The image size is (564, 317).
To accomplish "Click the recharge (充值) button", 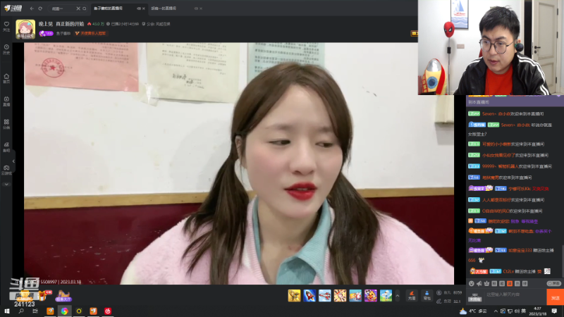I will click(x=412, y=295).
